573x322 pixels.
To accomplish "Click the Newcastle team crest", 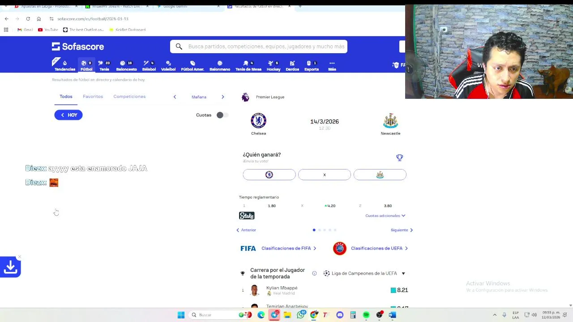I will click(390, 121).
